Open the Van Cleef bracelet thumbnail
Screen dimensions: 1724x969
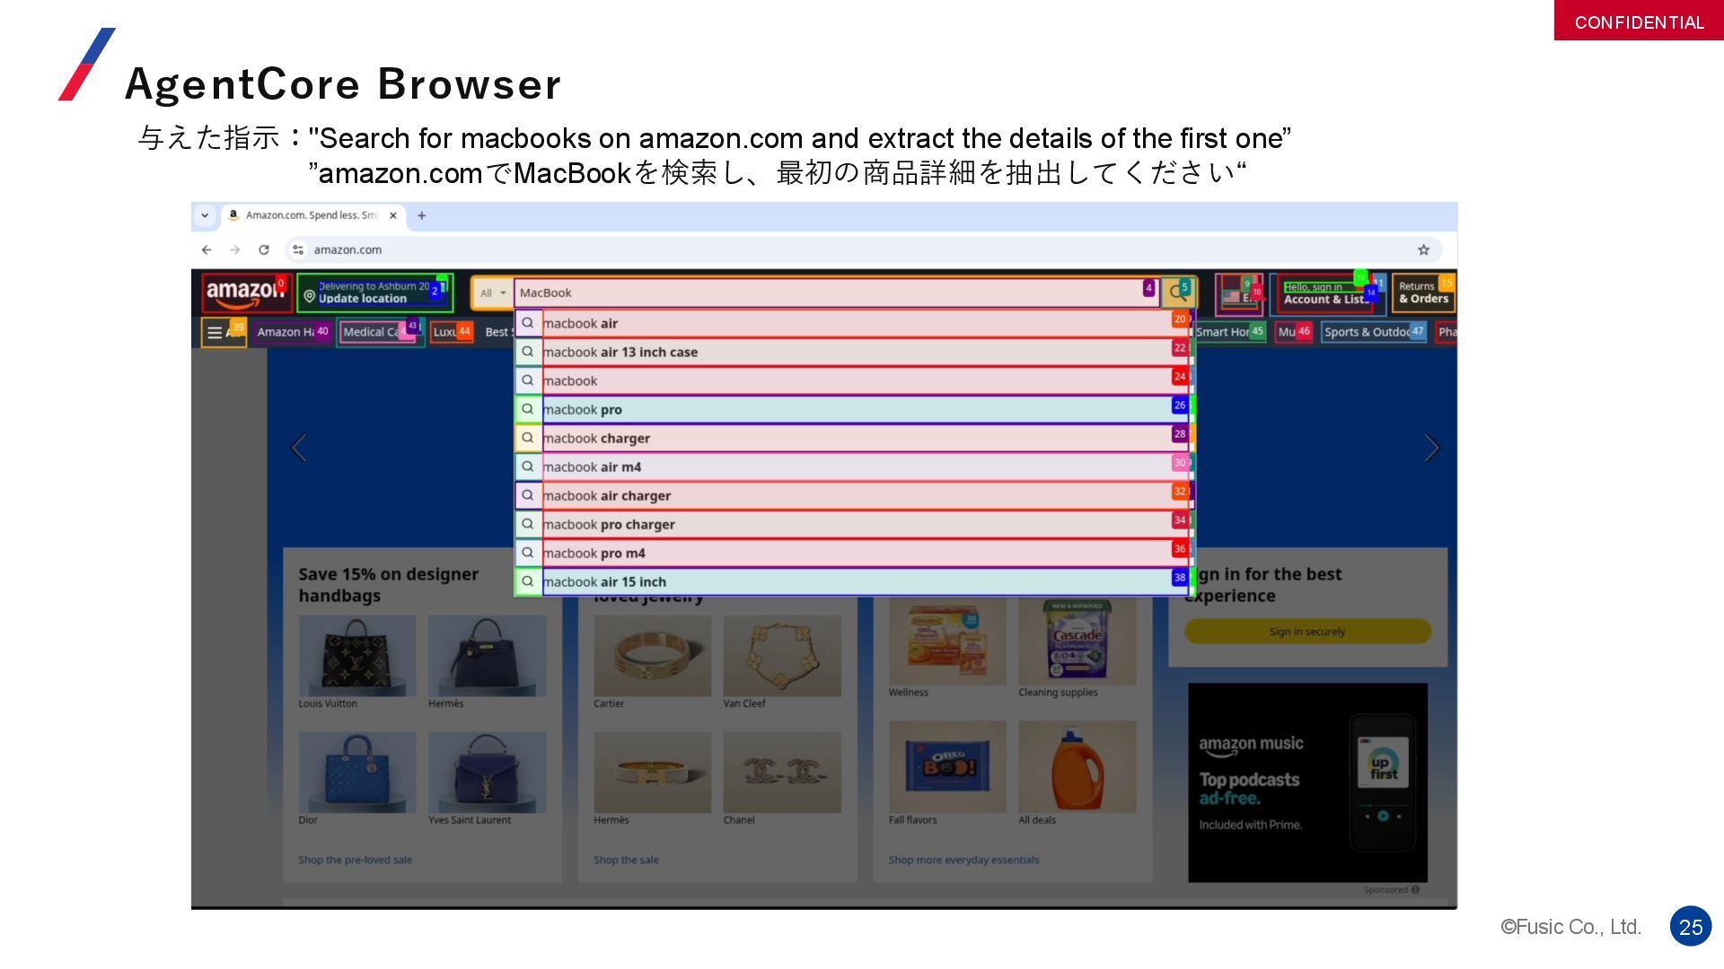coord(782,656)
